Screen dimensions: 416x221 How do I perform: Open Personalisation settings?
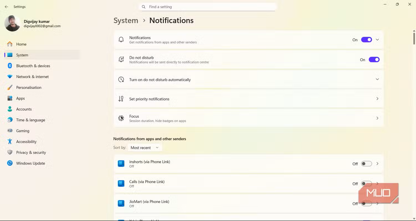click(42, 88)
